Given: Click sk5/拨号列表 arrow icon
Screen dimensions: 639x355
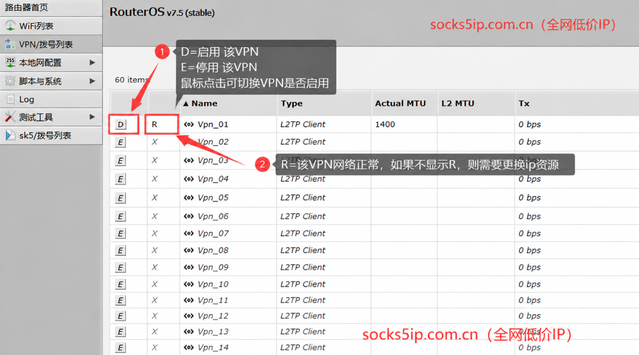Looking at the screenshot, I should pos(10,135).
